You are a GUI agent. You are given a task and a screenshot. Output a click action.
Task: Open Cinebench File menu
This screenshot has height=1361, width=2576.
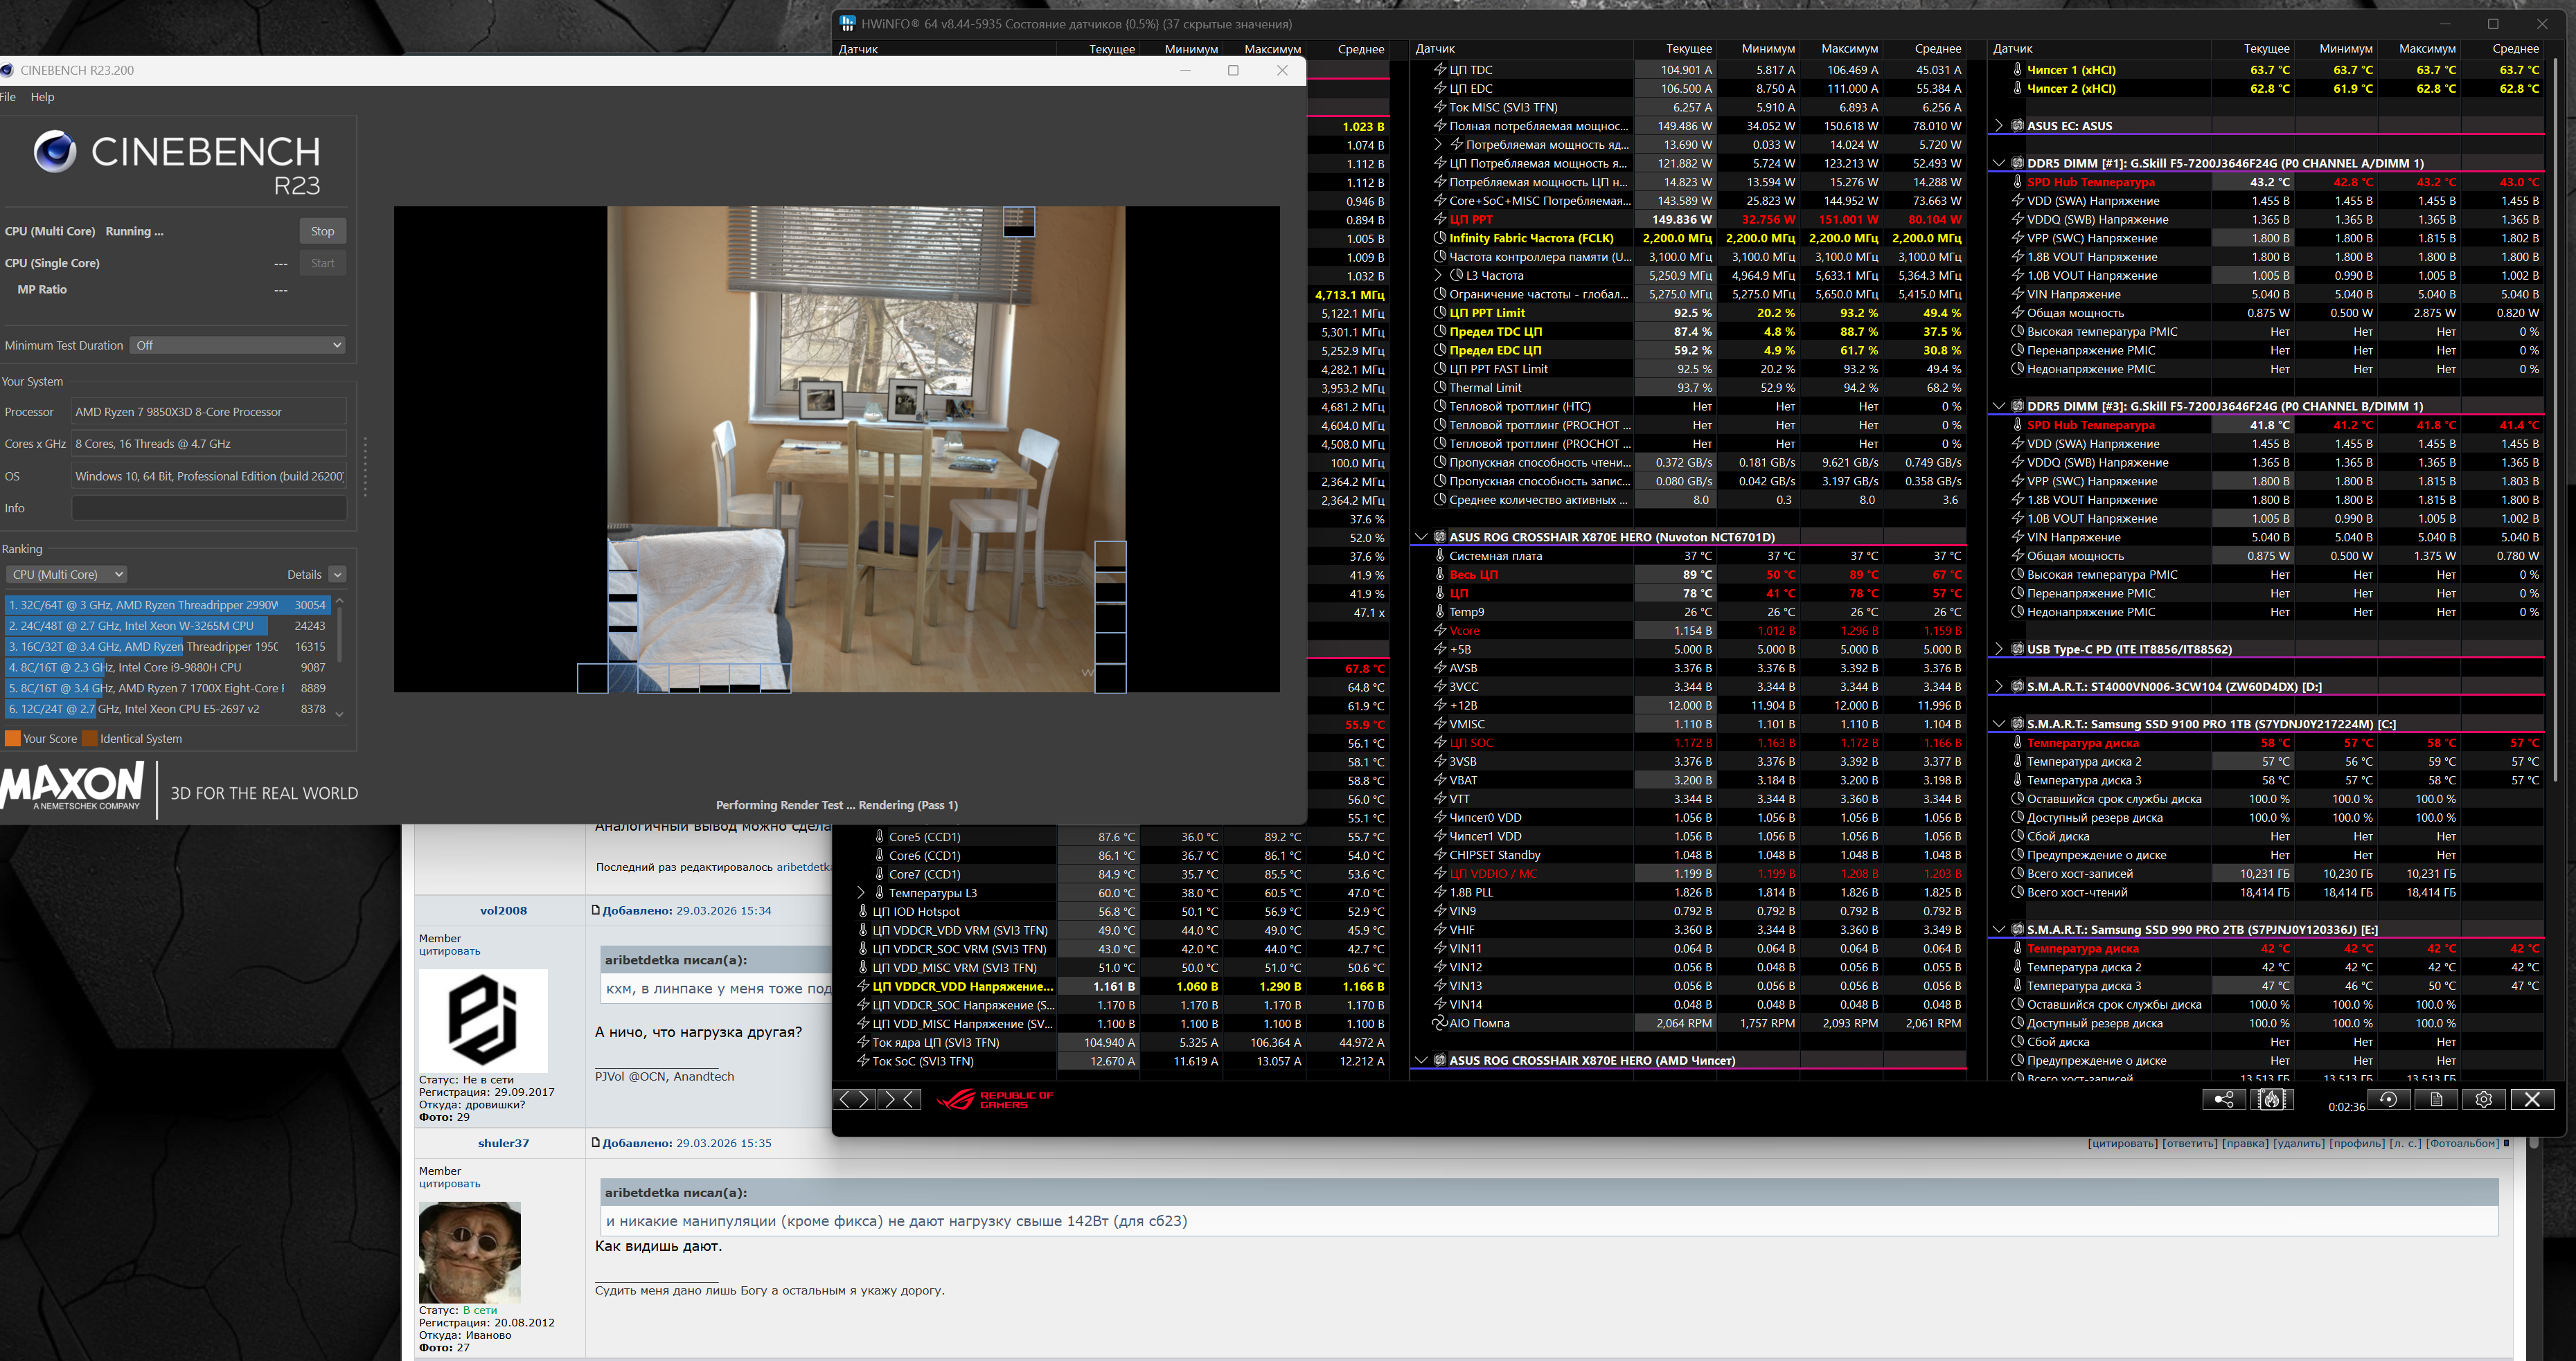(8, 97)
